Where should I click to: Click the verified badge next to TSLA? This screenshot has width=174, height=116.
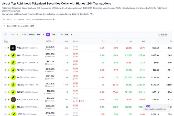(x=23, y=107)
